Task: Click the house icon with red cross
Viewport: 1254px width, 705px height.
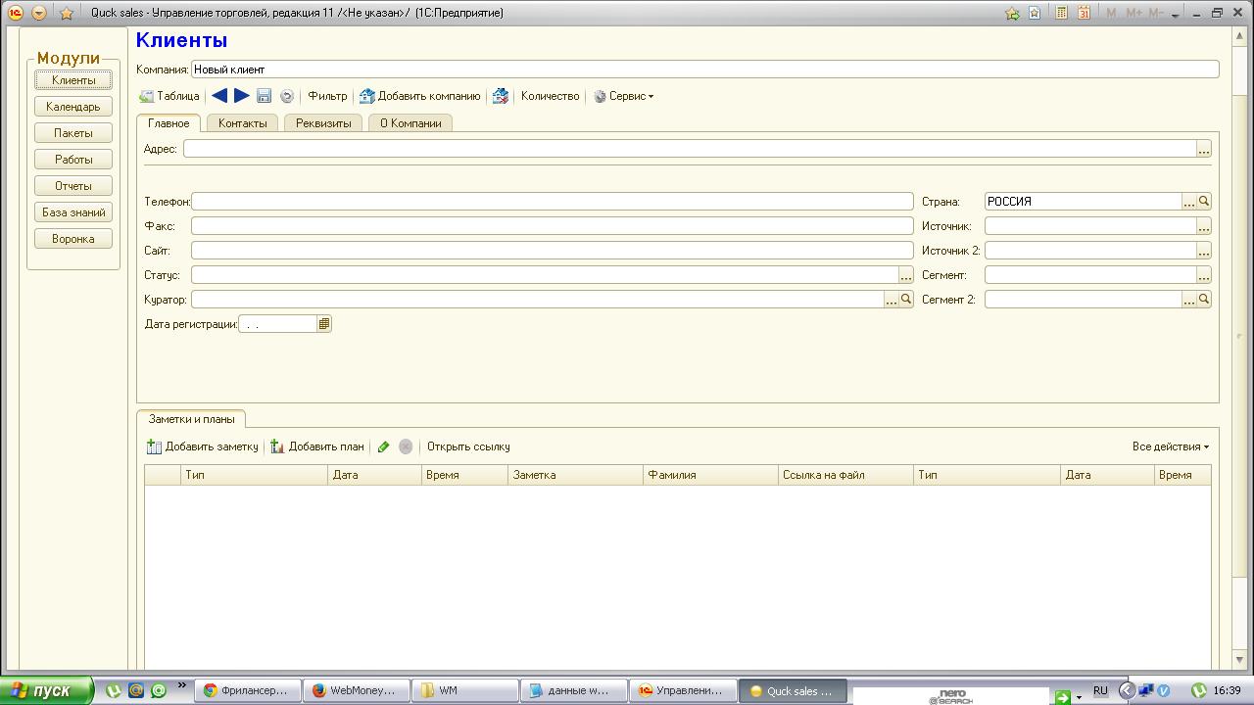Action: 501,96
